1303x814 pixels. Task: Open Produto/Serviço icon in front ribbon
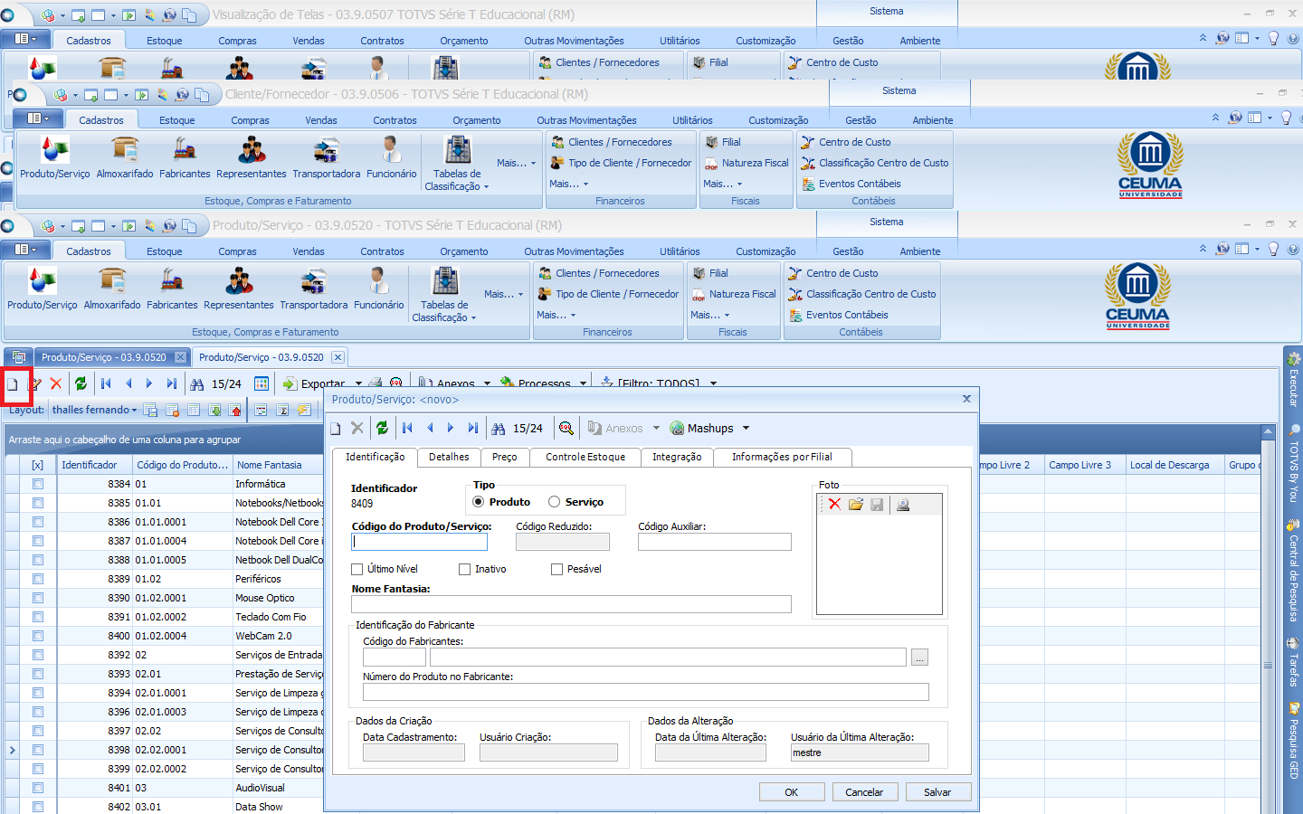tap(43, 289)
